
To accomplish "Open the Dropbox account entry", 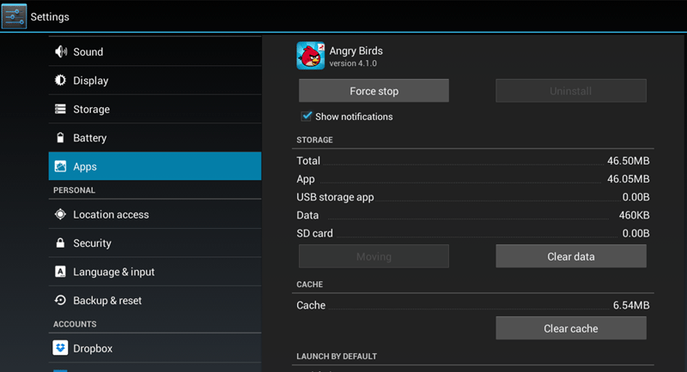I will click(x=155, y=348).
